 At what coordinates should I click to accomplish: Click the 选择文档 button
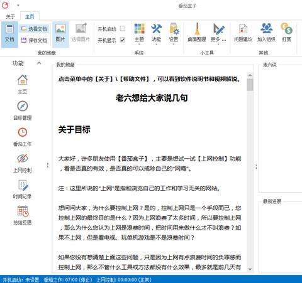(34, 29)
